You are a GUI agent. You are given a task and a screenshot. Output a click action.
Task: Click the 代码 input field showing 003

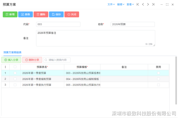pos(58,24)
